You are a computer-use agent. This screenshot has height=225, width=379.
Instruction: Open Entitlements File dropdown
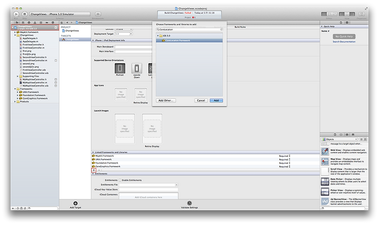click(176, 185)
